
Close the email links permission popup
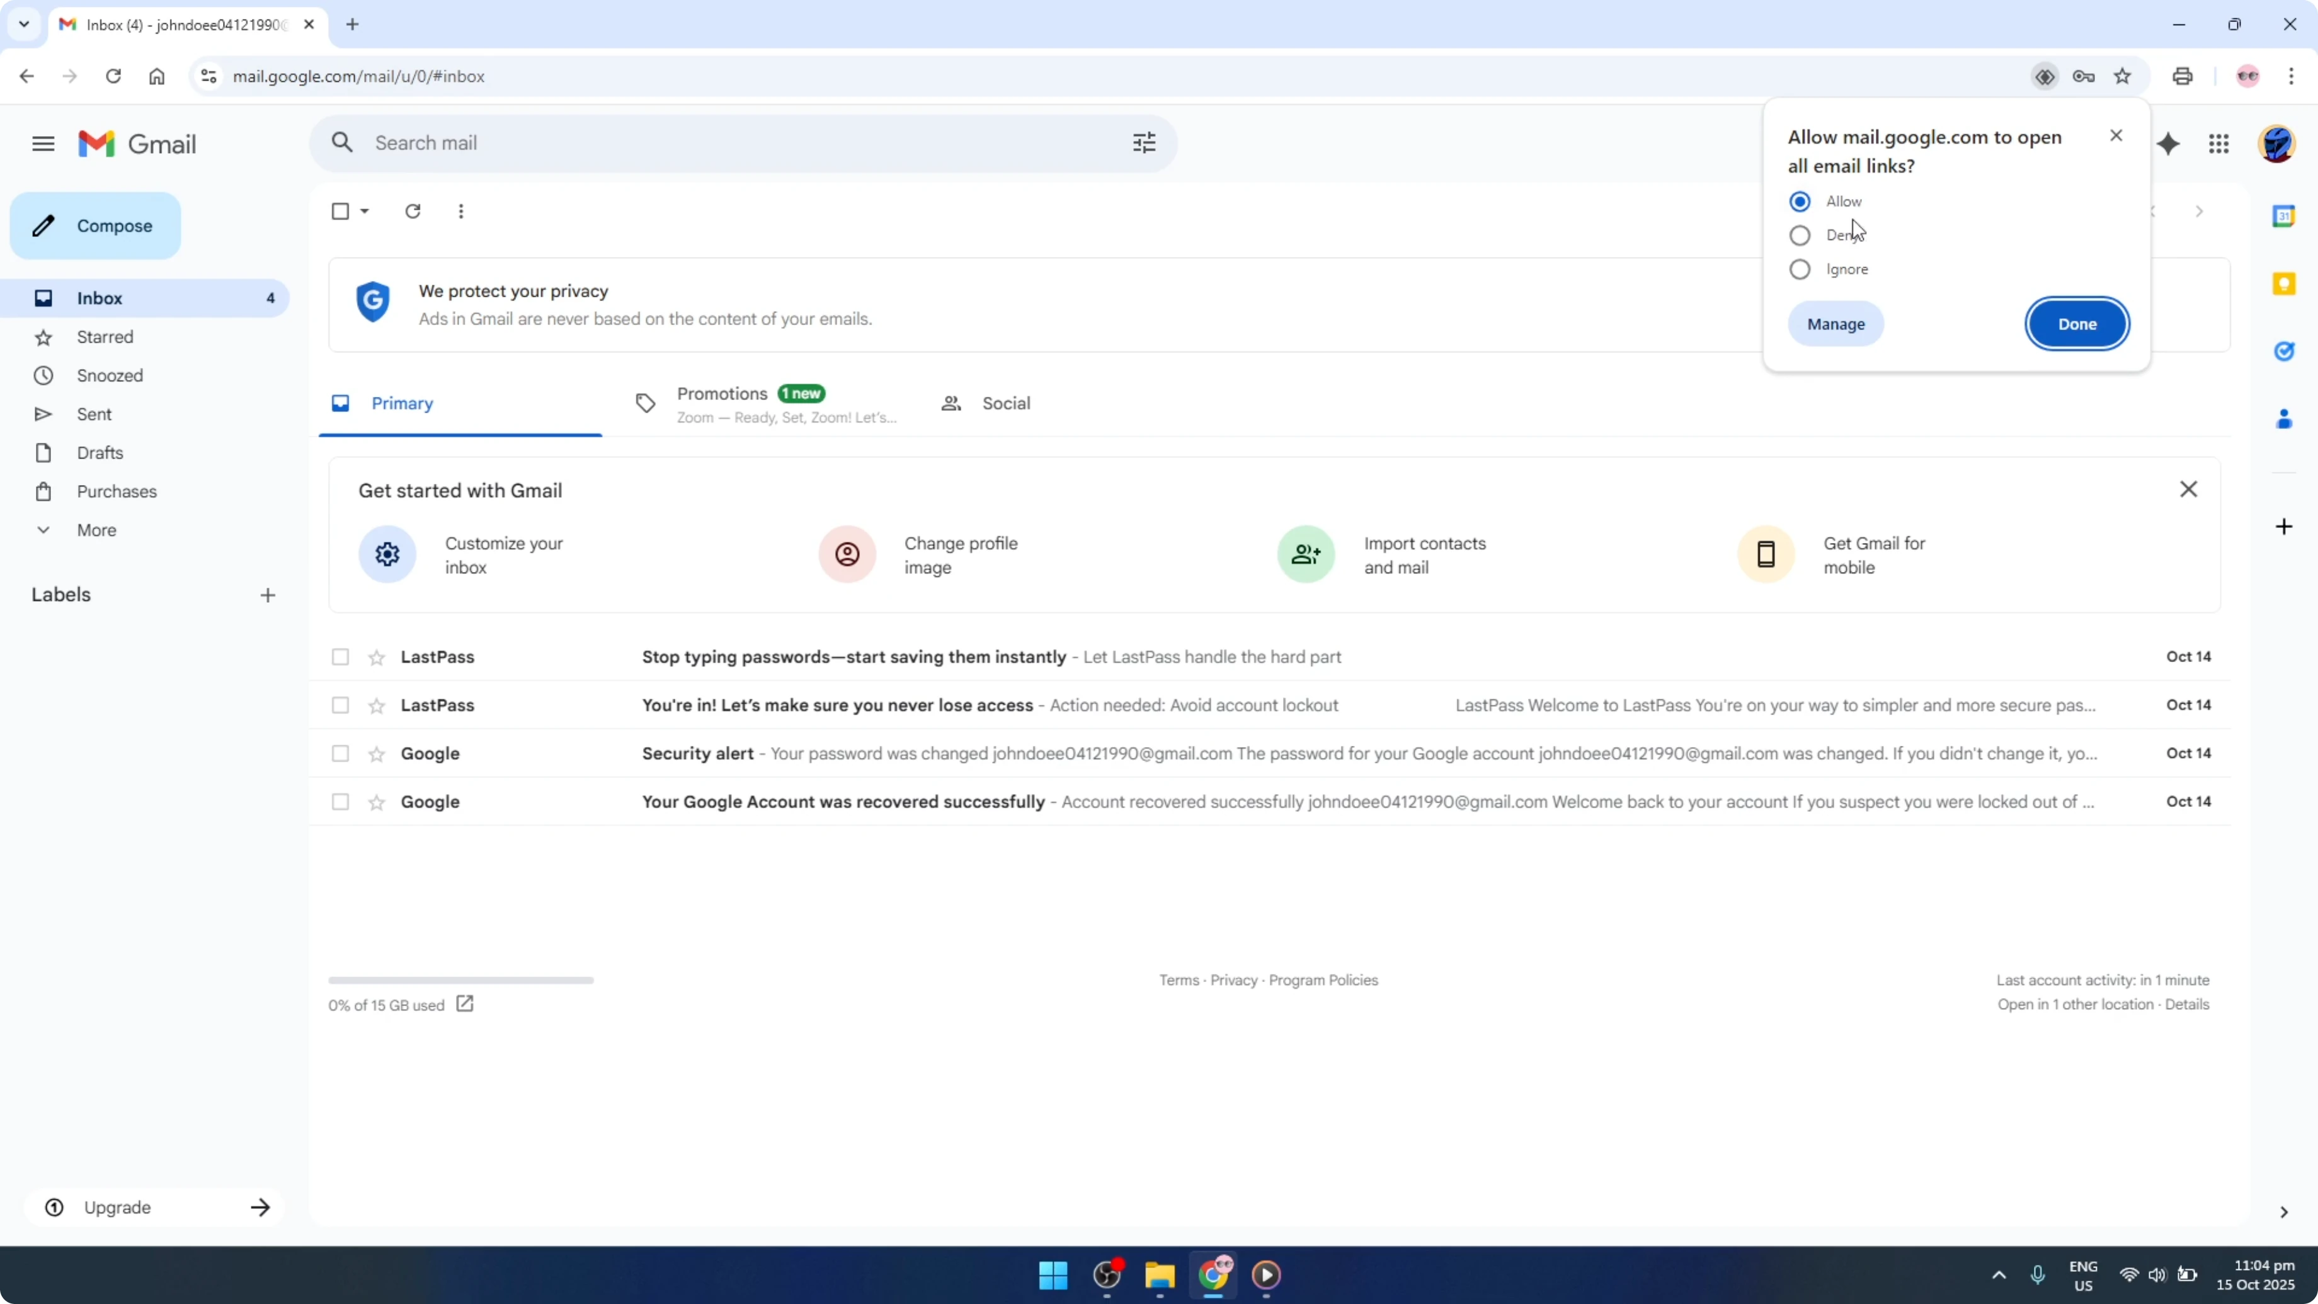[x=2116, y=135]
